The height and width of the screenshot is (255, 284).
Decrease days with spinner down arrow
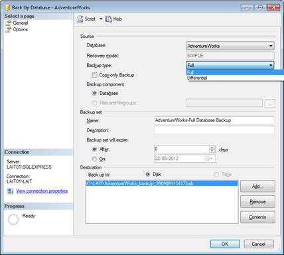[212, 151]
